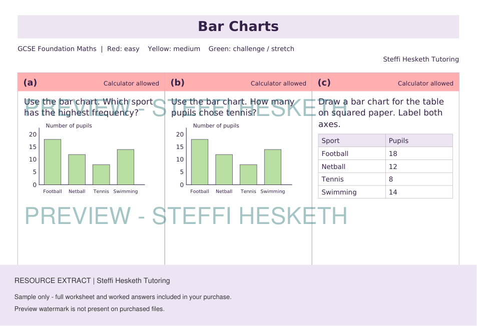
Task: Click the 20 tick label on chart (b)
Action: 180,134
